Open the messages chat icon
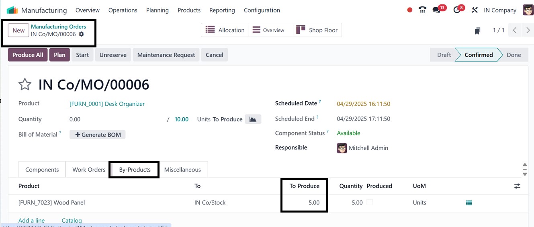The image size is (534, 227). (436, 10)
